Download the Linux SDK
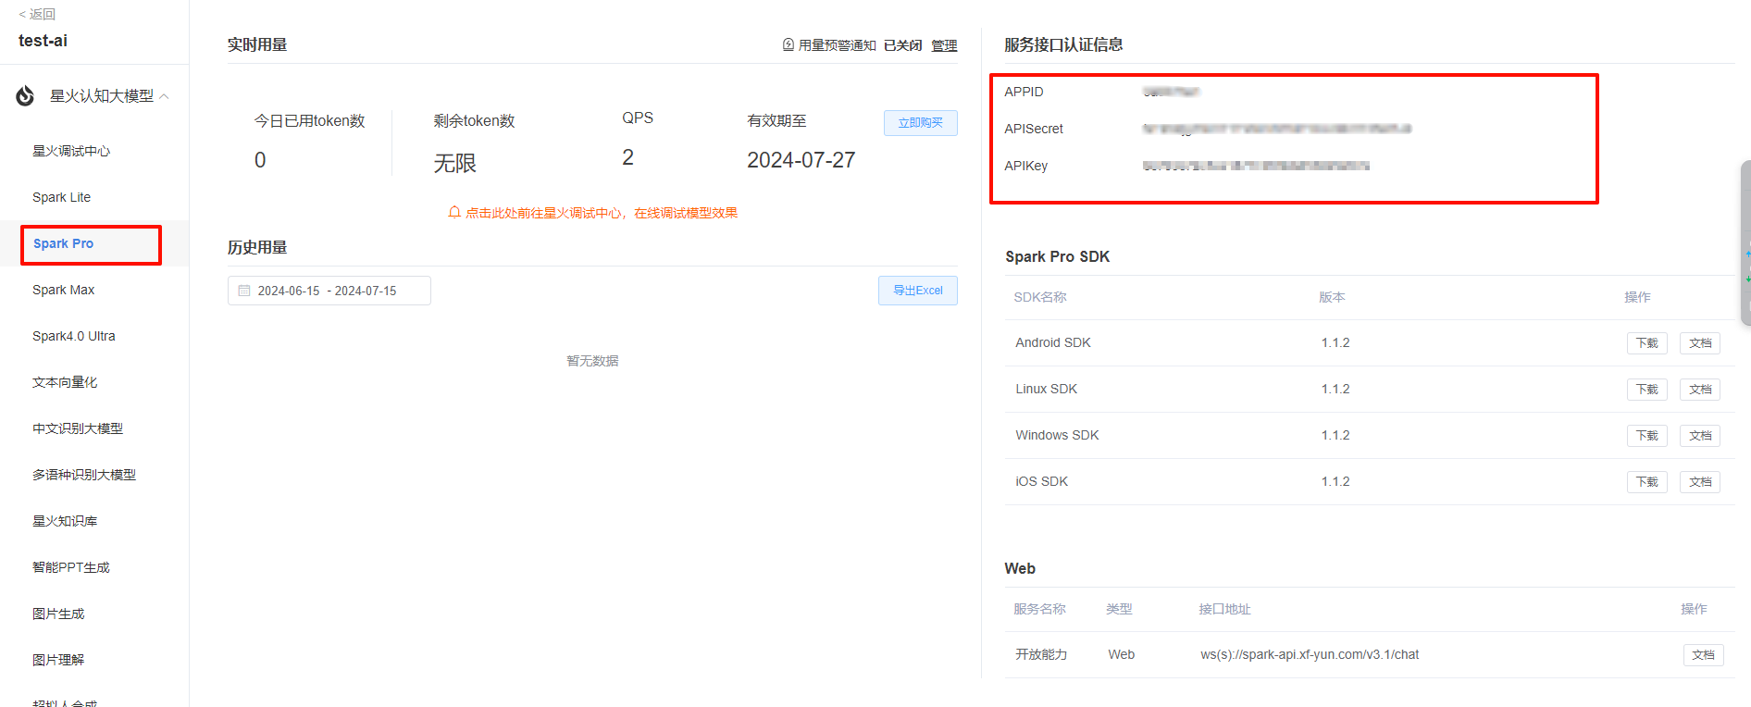The width and height of the screenshot is (1751, 707). tap(1647, 390)
